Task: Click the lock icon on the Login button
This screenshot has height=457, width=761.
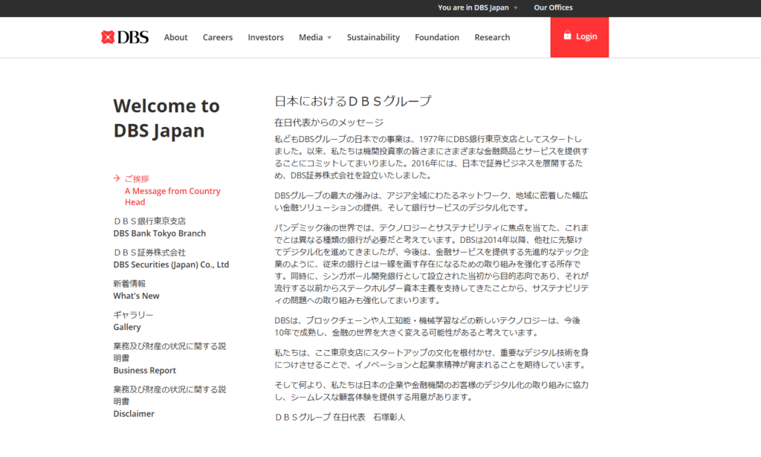Action: 569,36
